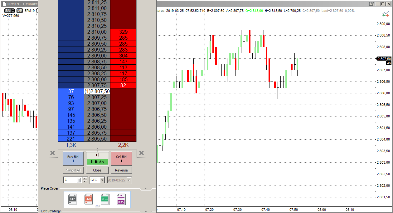Open the SA dropdown arrow
The width and height of the screenshot is (393, 213).
(13, 11)
